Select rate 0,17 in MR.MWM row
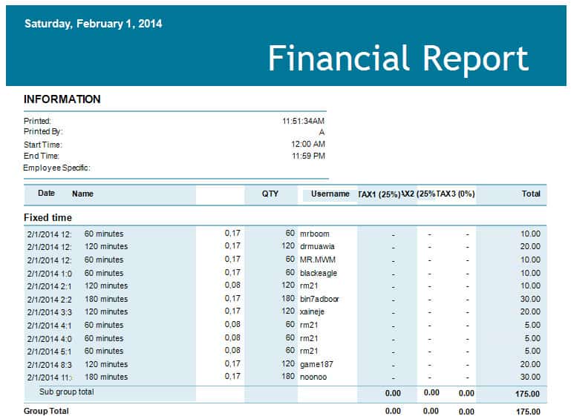Image resolution: width=571 pixels, height=419 pixels. click(232, 260)
